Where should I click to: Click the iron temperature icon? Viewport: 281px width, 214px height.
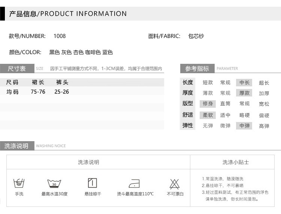(135, 184)
